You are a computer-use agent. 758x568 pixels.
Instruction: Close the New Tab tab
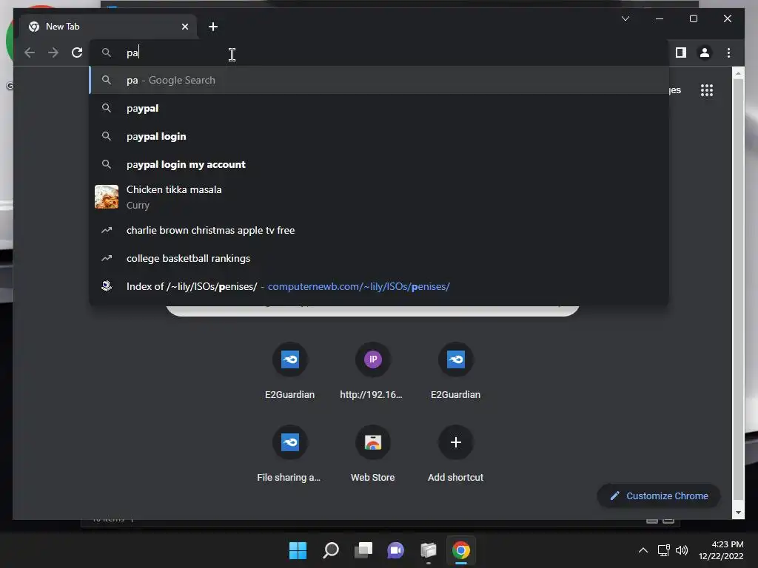[x=184, y=27]
